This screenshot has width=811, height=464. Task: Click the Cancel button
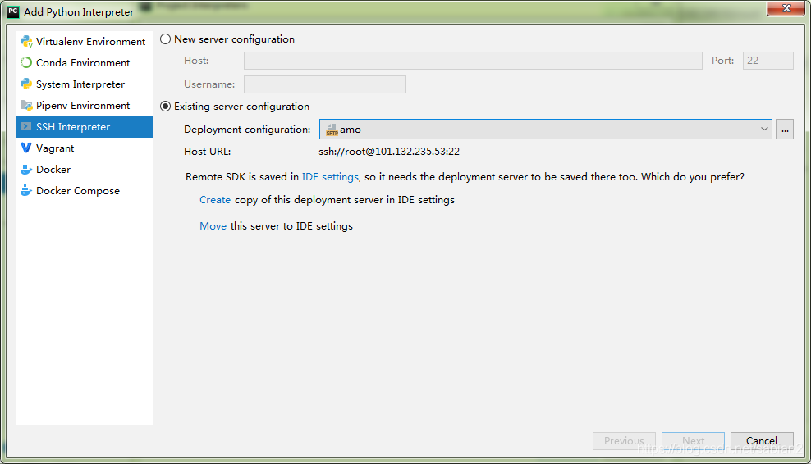tap(762, 441)
